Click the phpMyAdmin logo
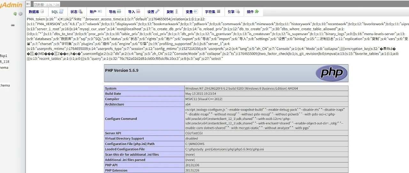The height and width of the screenshot is (173, 409). 11,5
